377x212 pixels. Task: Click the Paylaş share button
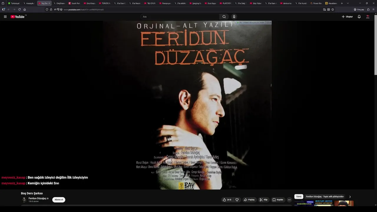(x=249, y=200)
